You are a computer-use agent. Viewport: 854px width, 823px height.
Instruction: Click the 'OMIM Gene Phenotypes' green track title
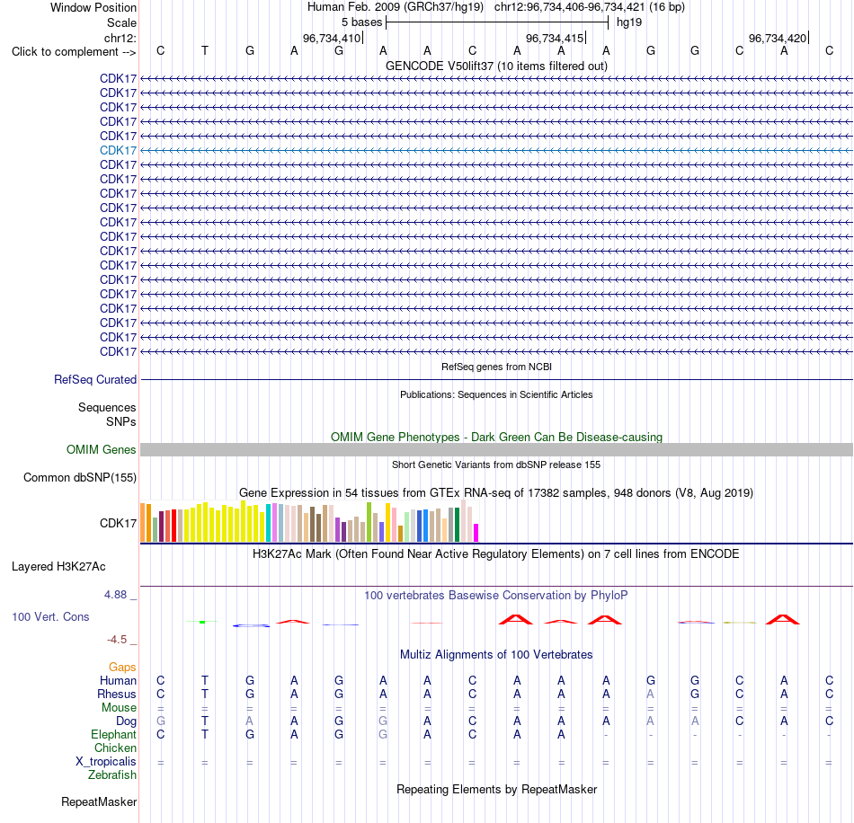(496, 437)
